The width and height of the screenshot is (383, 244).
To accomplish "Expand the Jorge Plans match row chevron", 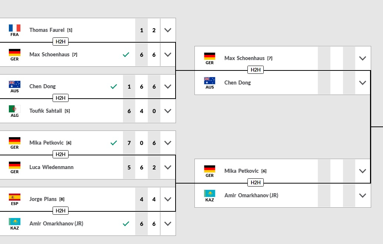I will [168, 199].
